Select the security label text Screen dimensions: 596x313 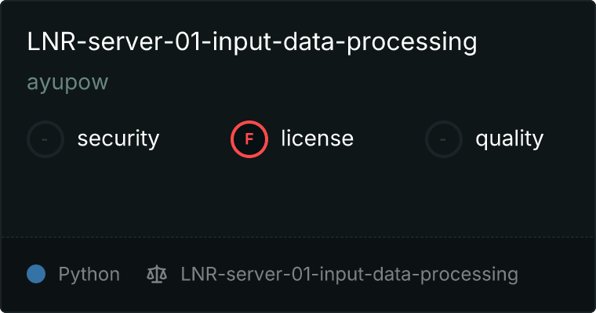click(x=118, y=139)
